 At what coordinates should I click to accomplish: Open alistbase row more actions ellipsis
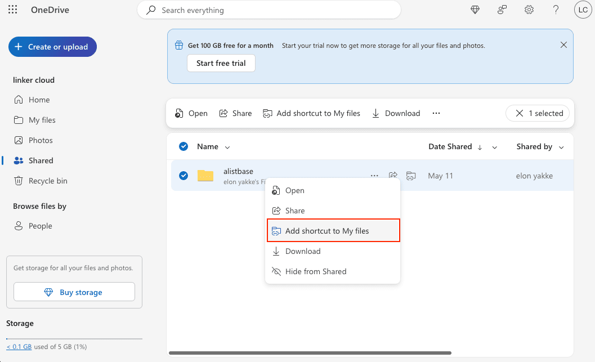[x=374, y=176]
